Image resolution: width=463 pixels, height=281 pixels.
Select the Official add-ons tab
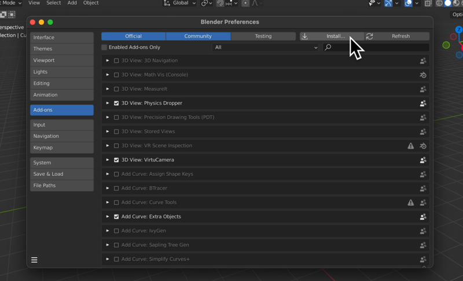pyautogui.click(x=134, y=36)
